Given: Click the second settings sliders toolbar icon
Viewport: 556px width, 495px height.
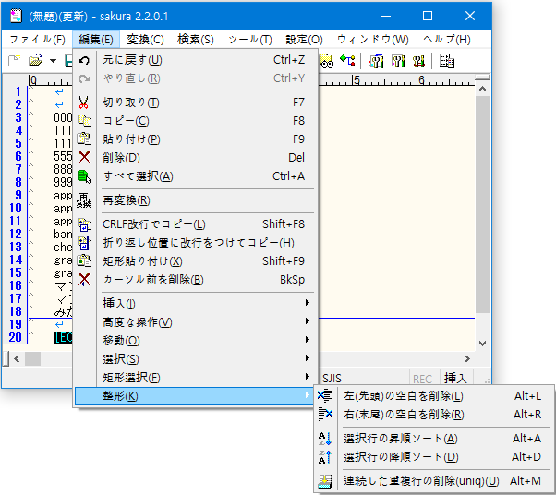Looking at the screenshot, I should click(398, 61).
